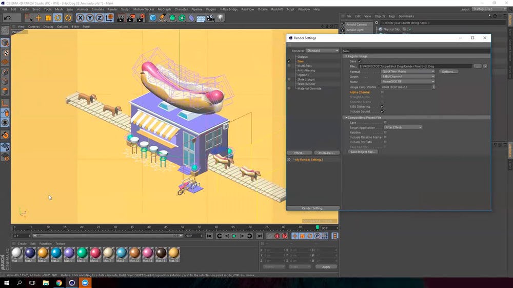Click the Effect... button
This screenshot has height=288, width=513.
(x=299, y=153)
